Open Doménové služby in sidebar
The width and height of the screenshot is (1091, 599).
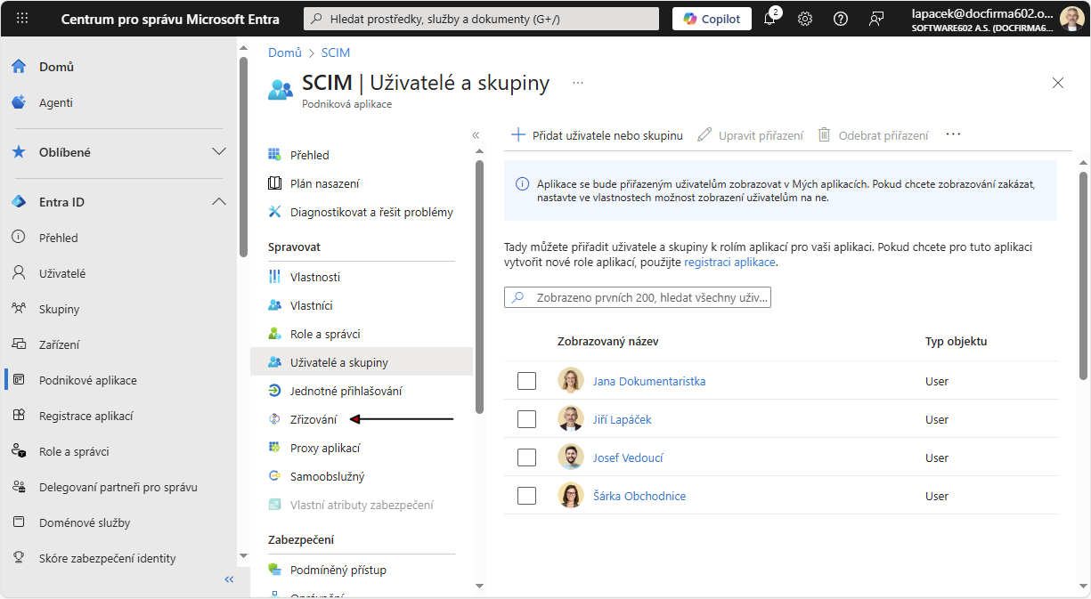[x=85, y=522]
